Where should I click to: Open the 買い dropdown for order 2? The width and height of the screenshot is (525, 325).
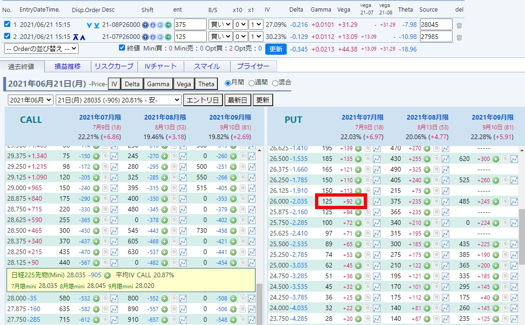220,37
